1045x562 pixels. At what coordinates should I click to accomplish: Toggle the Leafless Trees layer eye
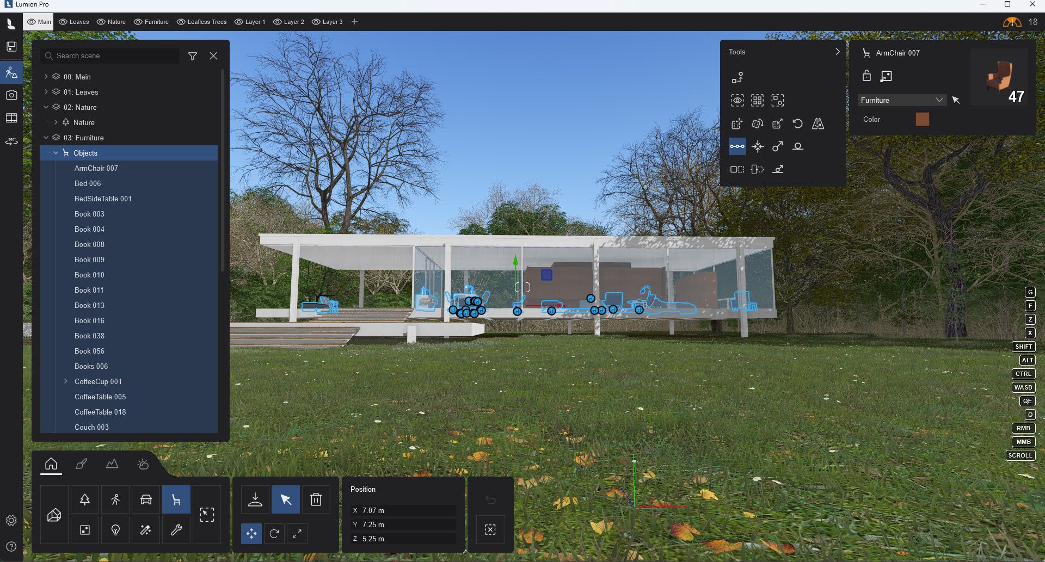point(180,22)
